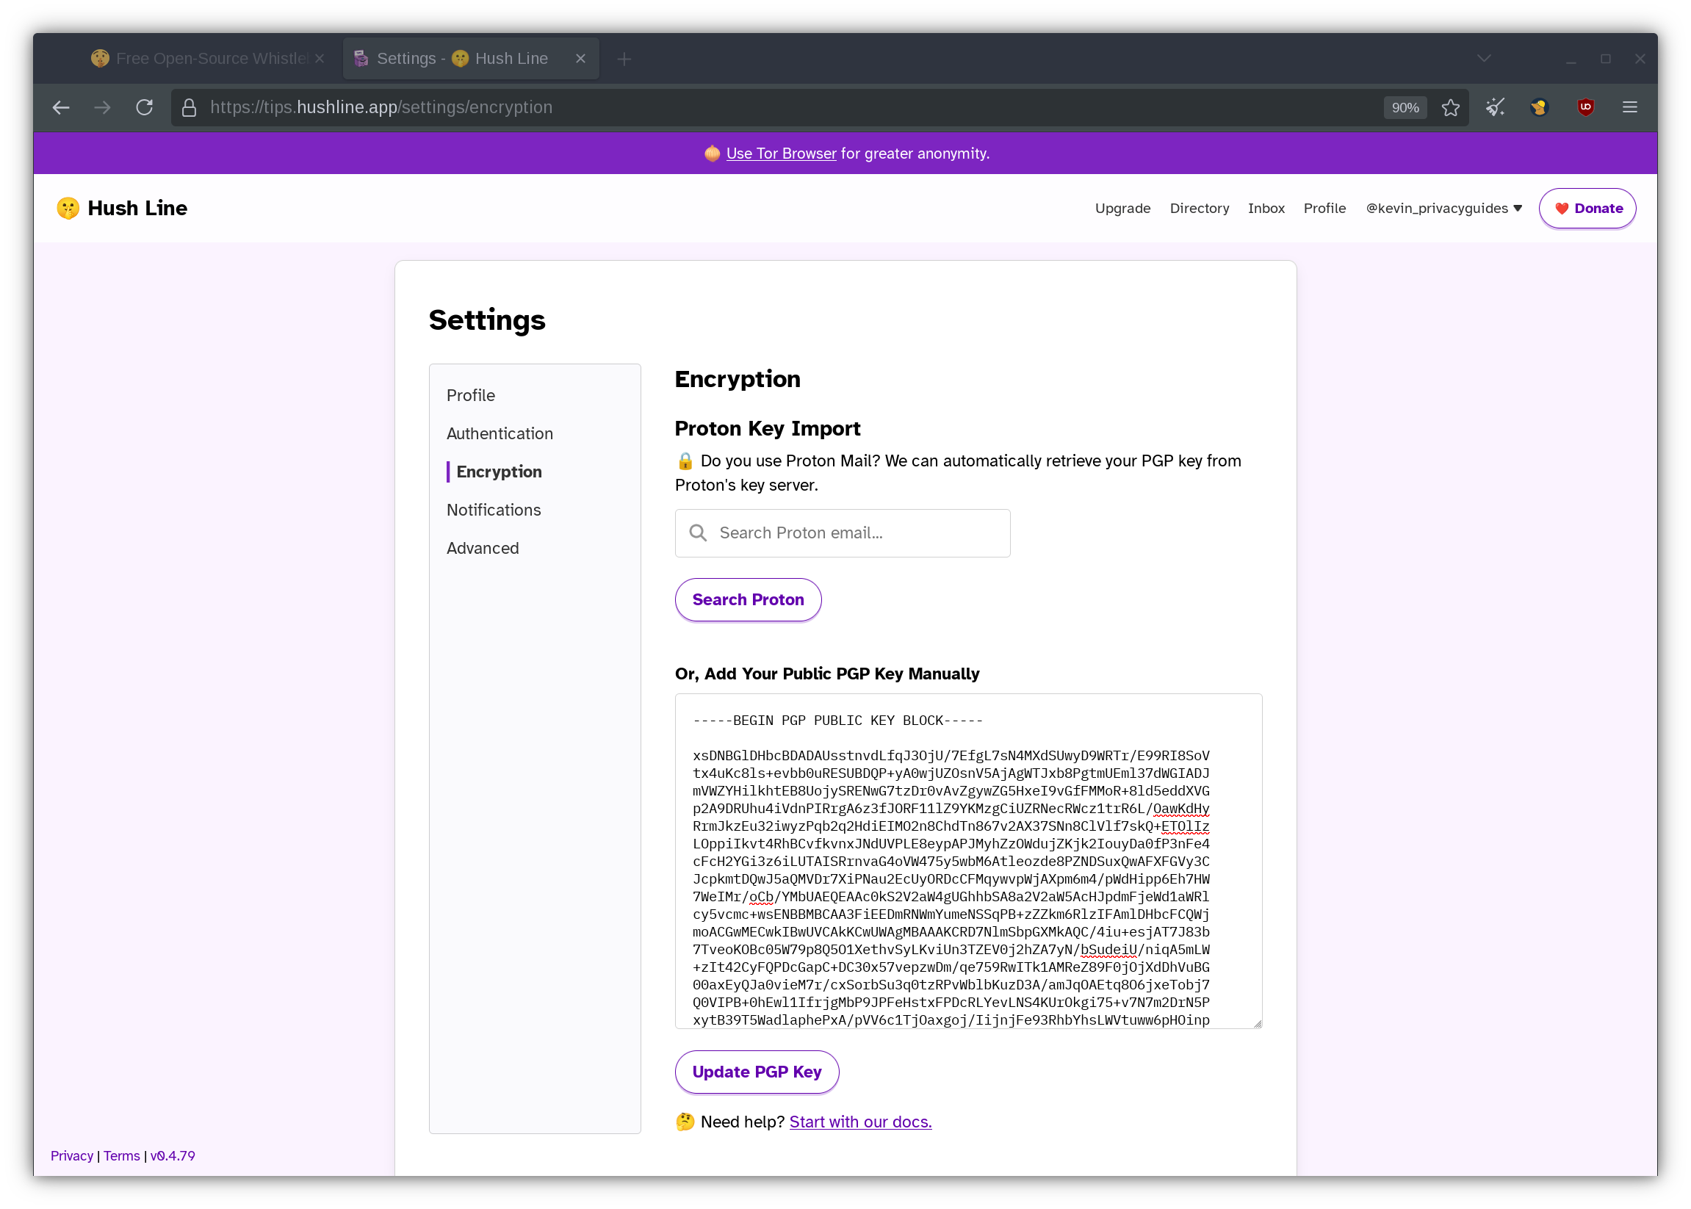Open the list all tabs chevron
Screen dimensions: 1691x1209
(x=1483, y=59)
